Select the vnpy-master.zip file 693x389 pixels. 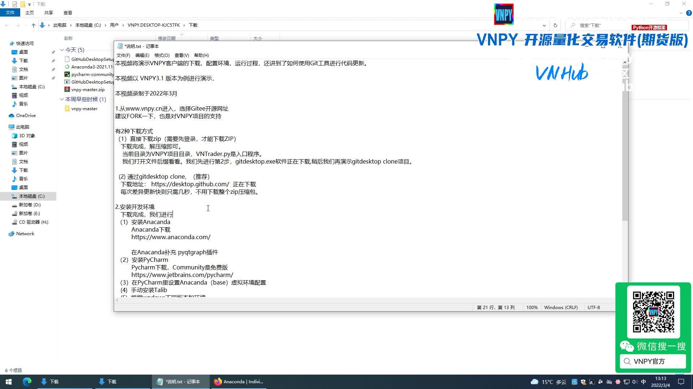(x=88, y=89)
